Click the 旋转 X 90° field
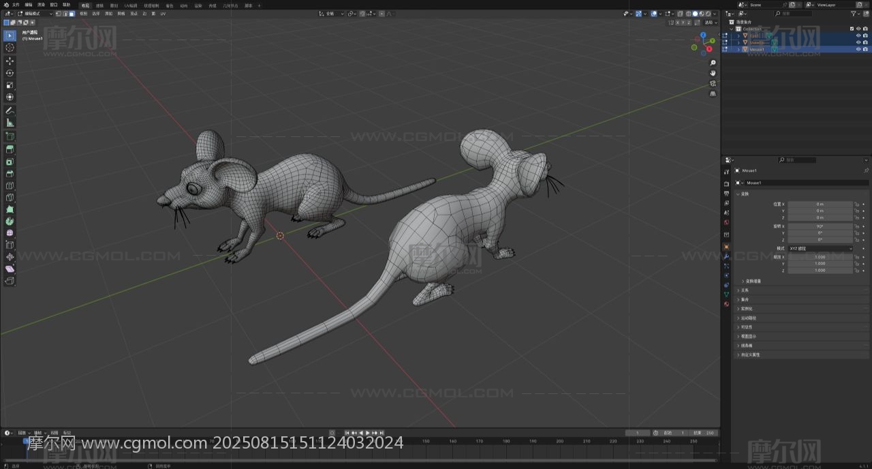 click(x=820, y=226)
